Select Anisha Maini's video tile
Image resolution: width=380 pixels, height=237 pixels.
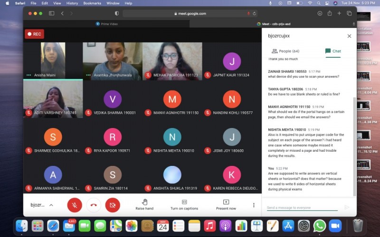(53, 61)
